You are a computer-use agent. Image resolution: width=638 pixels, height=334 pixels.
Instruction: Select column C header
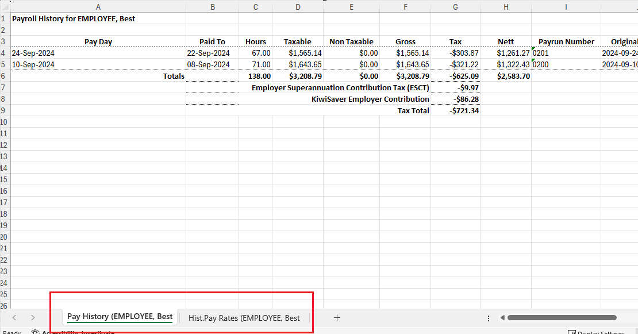point(256,7)
